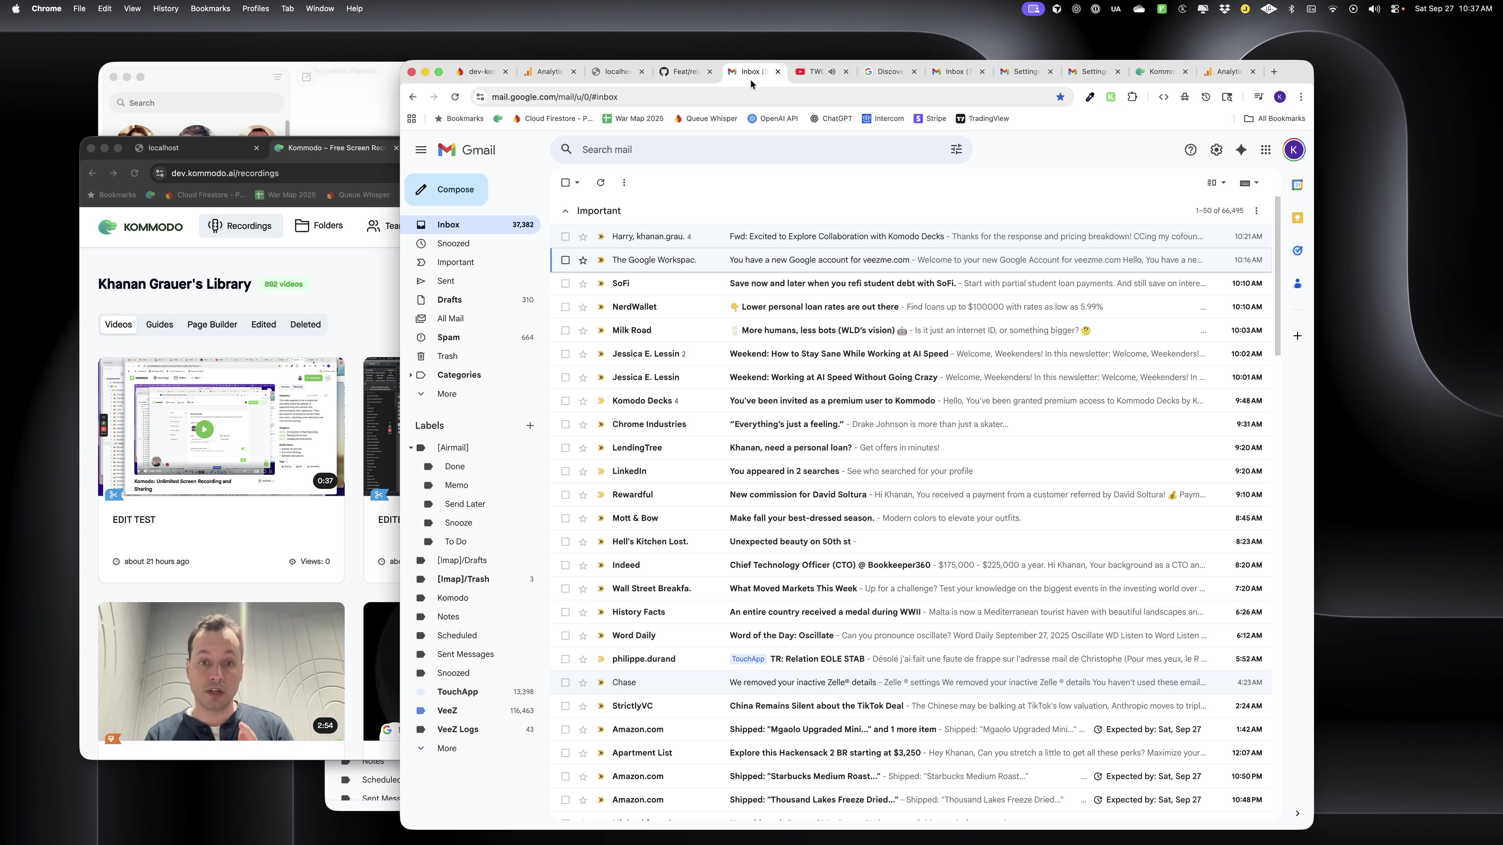Star the Chase email
1503x845 pixels.
pyautogui.click(x=582, y=682)
